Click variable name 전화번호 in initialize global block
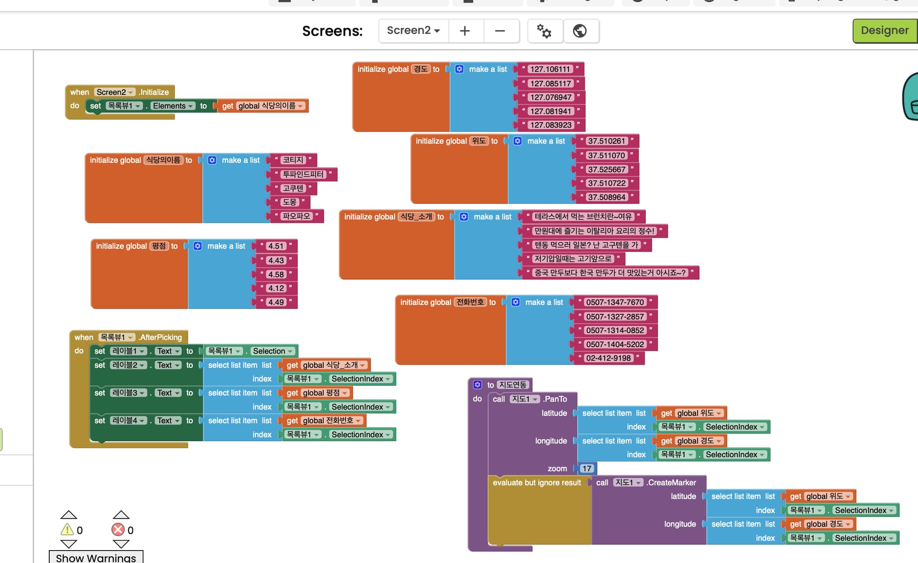The height and width of the screenshot is (563, 918). coord(470,302)
